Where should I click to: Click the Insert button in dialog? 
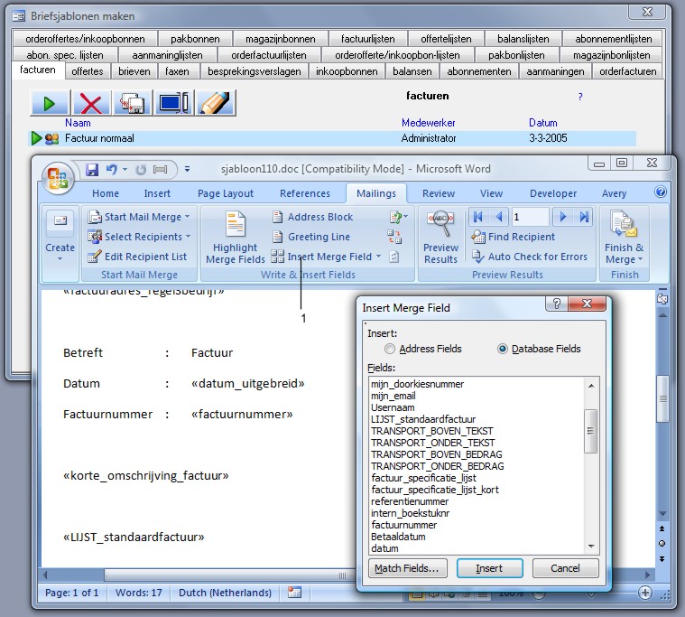[x=489, y=568]
